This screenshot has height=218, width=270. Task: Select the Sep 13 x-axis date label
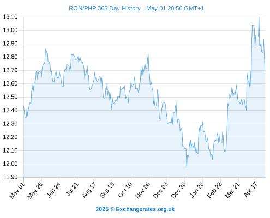point(107,190)
